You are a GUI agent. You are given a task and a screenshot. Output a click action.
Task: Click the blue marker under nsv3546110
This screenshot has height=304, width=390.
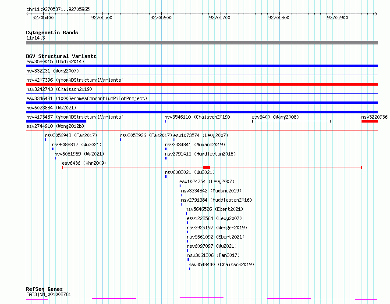pyautogui.click(x=165, y=121)
